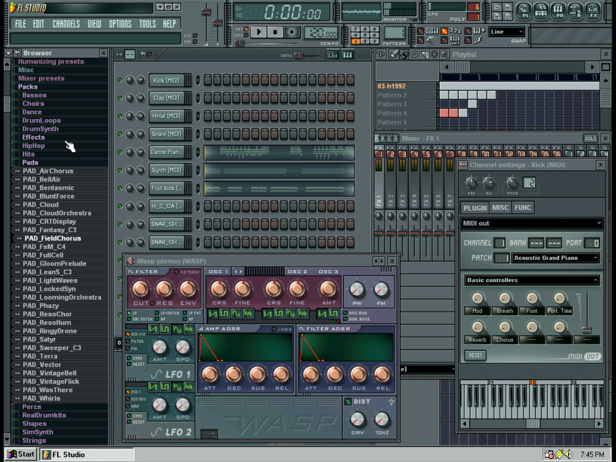Image resolution: width=616 pixels, height=462 pixels.
Task: Open the FILE menu
Action: coord(20,24)
